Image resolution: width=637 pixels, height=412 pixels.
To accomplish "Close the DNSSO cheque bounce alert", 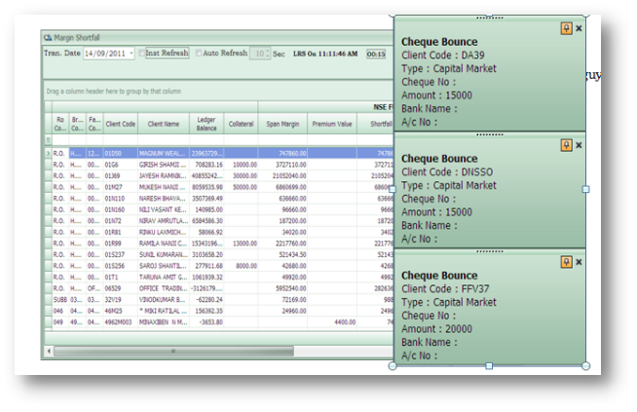I will [x=579, y=145].
